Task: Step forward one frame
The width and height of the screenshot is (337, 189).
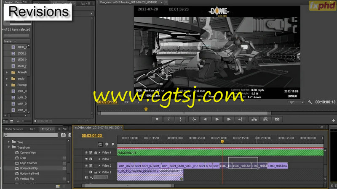Action: [229, 119]
